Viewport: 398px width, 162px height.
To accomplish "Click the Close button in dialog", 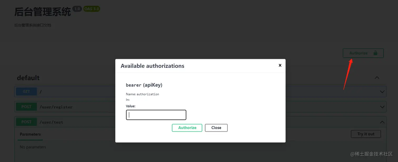I will point(216,128).
